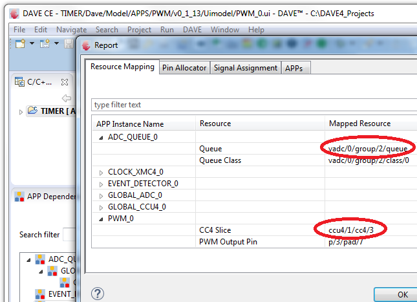The height and width of the screenshot is (302, 417).
Task: Select the Queue resource cell
Action: coord(211,149)
